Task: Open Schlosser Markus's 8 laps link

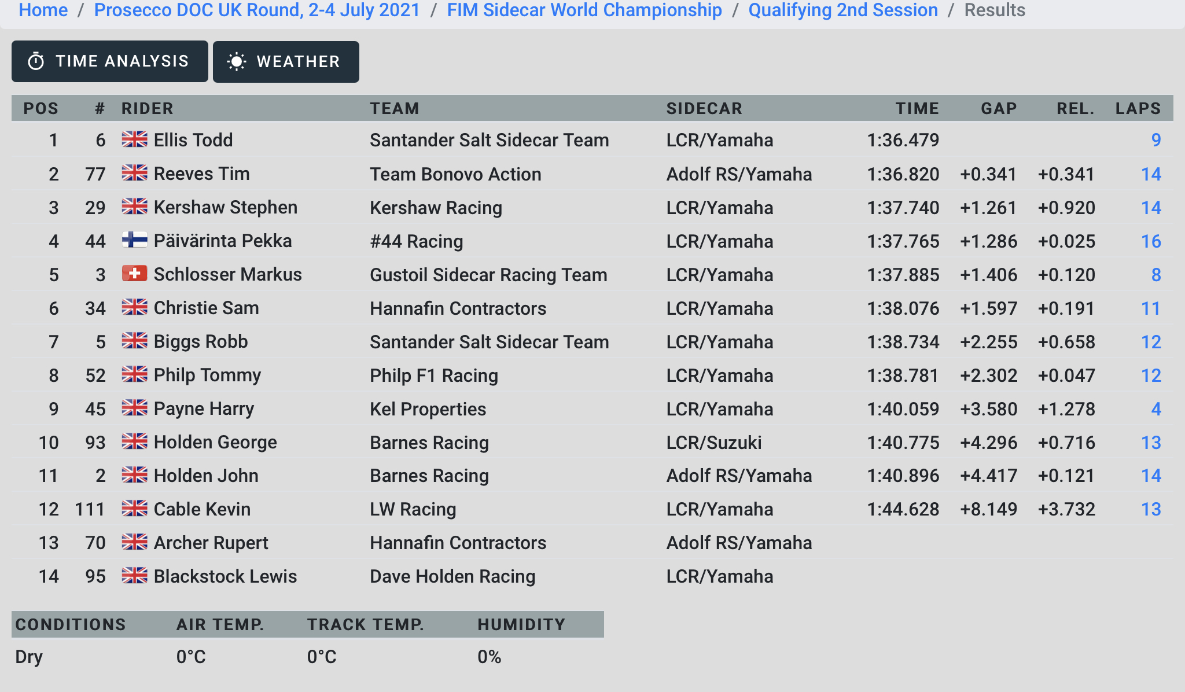Action: (x=1156, y=275)
